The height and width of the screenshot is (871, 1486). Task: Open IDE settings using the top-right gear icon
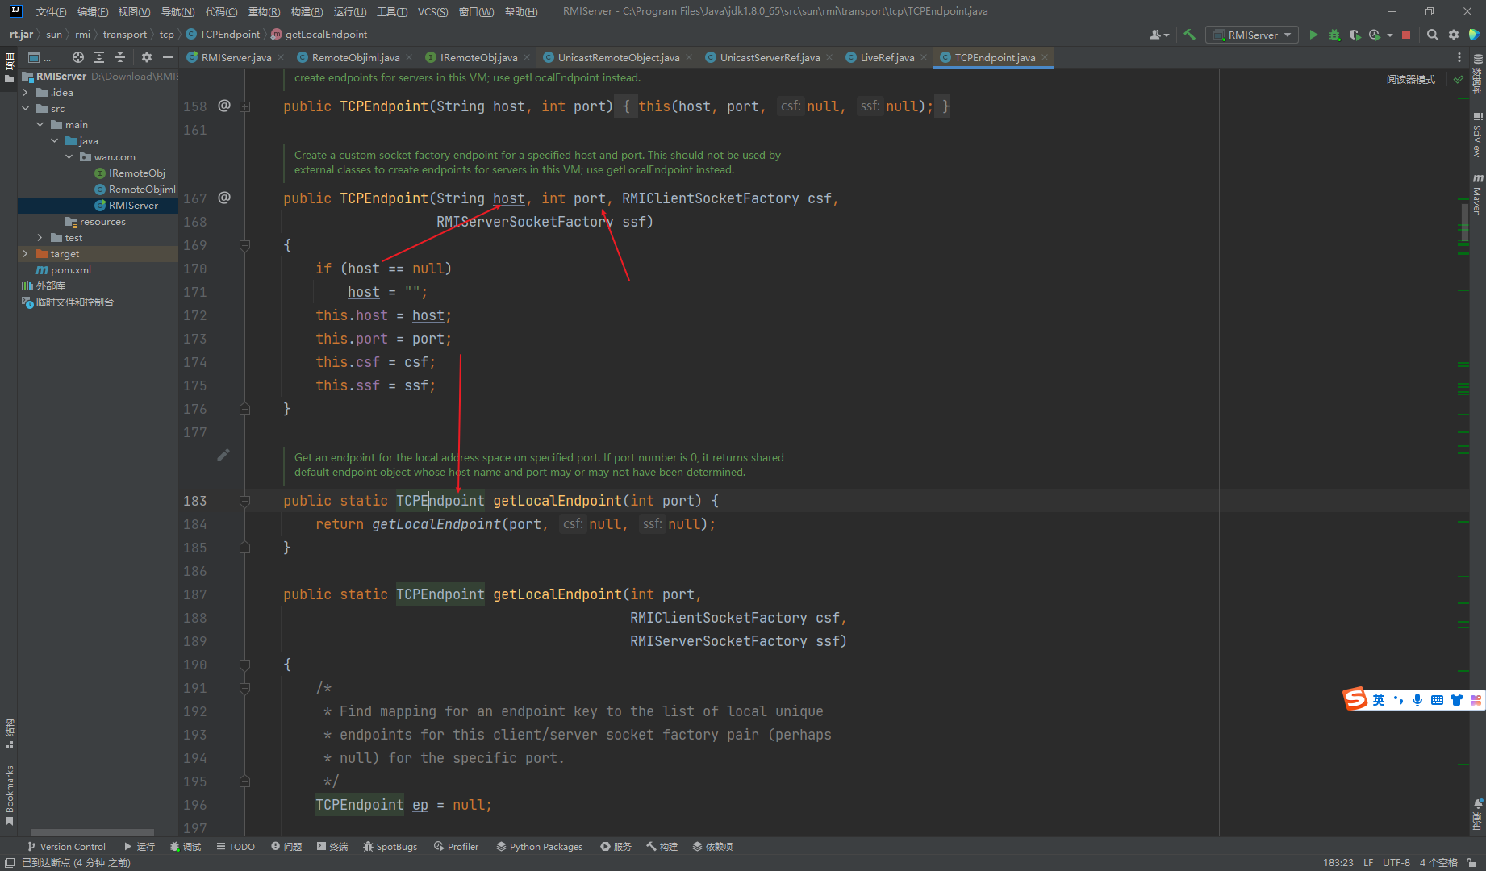pyautogui.click(x=1453, y=35)
